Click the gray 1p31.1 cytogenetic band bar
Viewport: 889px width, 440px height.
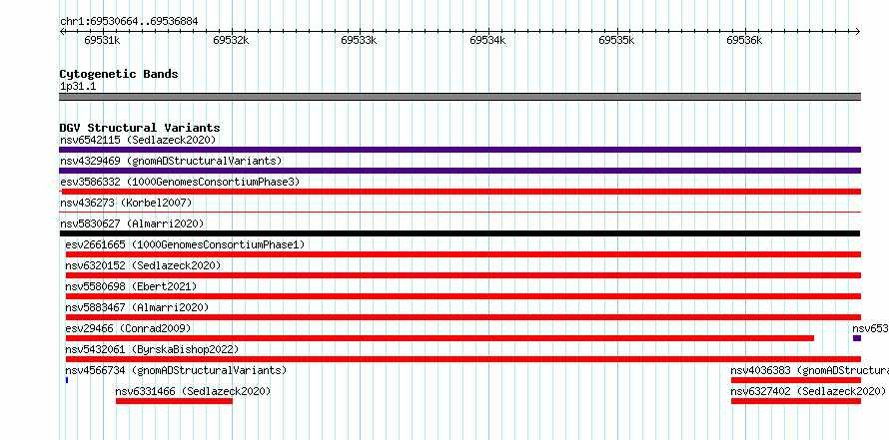[x=459, y=97]
